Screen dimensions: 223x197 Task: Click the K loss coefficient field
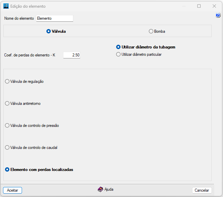[72, 55]
